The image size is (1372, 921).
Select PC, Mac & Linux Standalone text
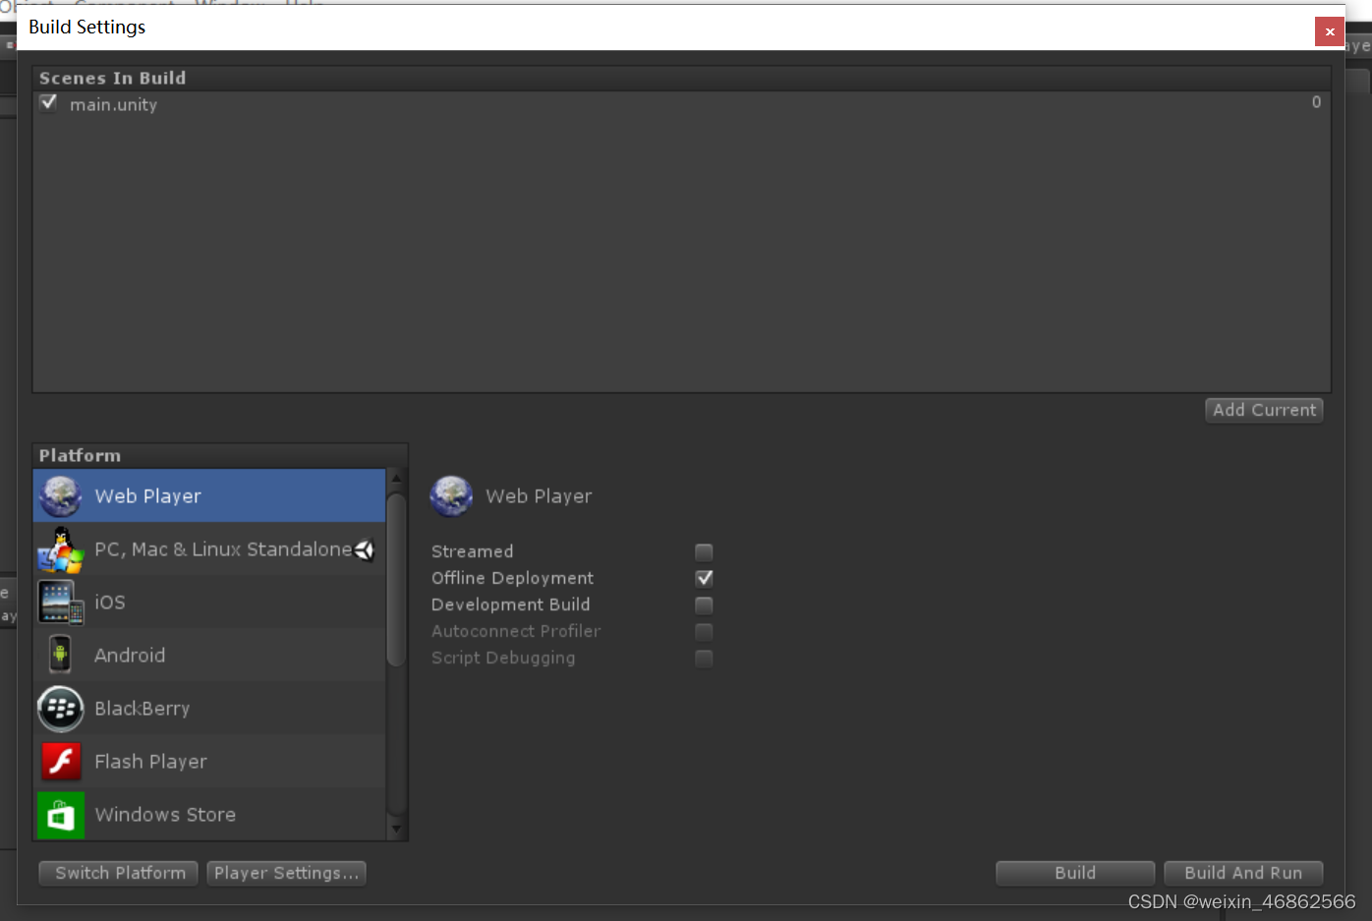223,549
